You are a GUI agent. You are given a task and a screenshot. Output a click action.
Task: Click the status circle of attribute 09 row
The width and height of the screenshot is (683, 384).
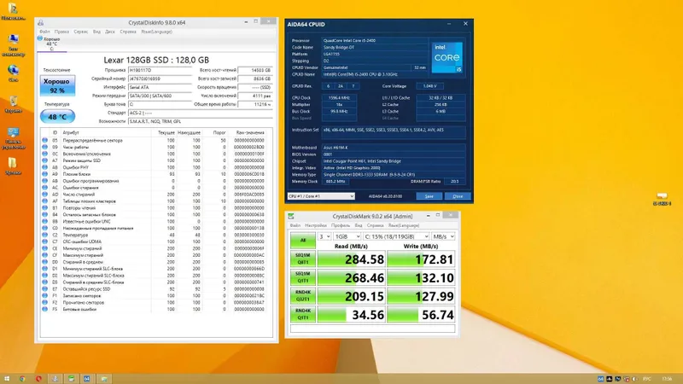45,147
